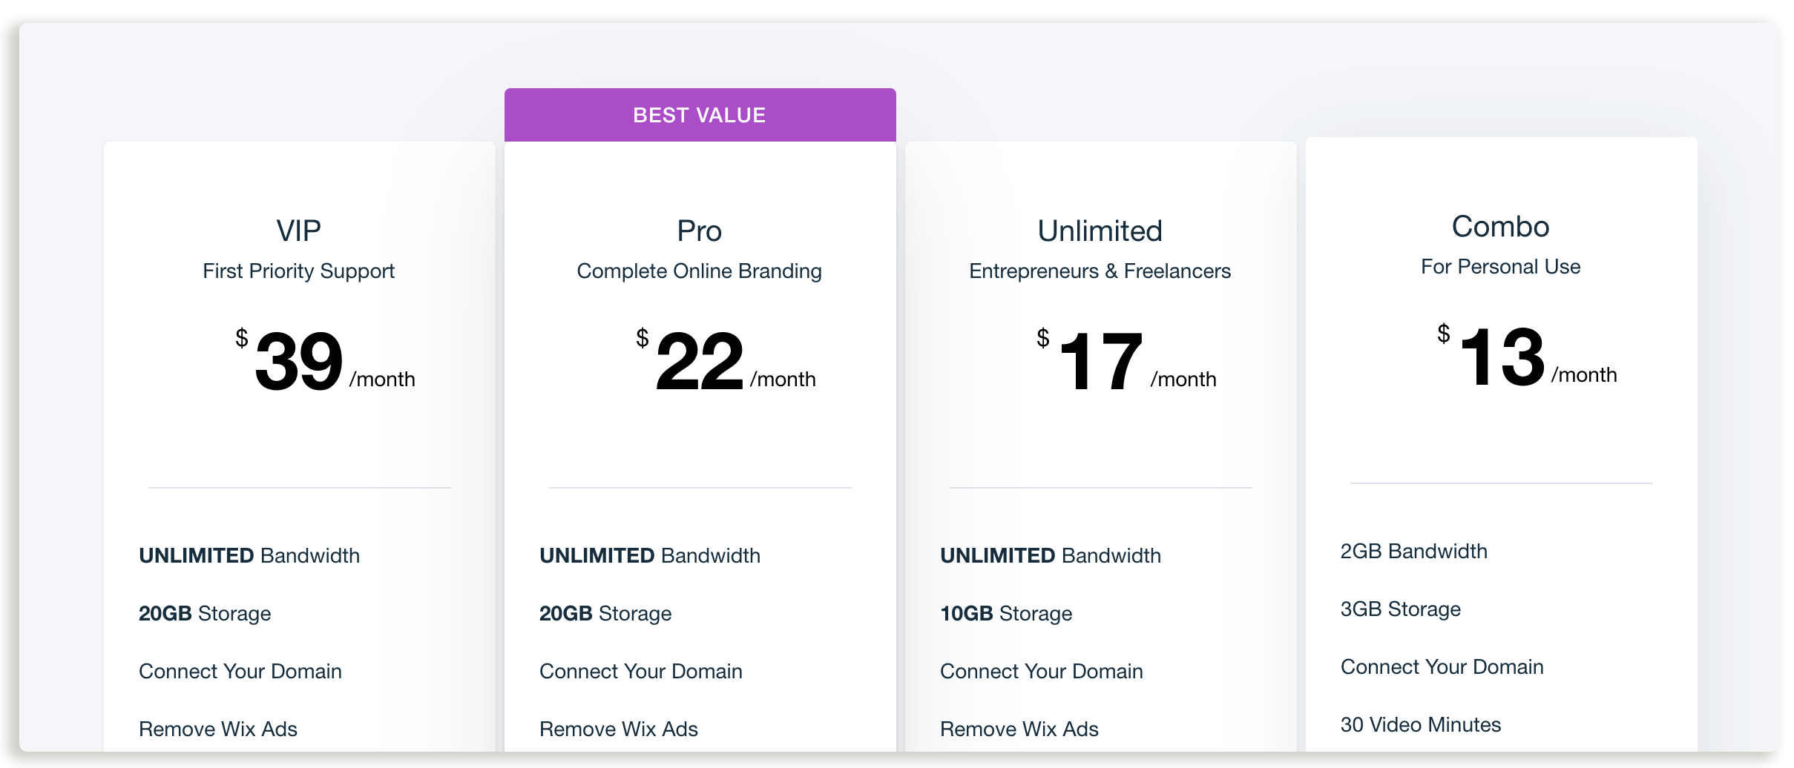This screenshot has height=768, width=1794.
Task: Click the $17 per month price
Action: [x=1126, y=360]
